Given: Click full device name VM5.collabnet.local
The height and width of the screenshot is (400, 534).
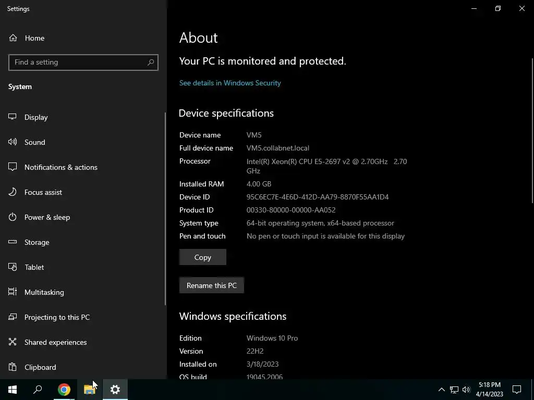Looking at the screenshot, I should click(x=278, y=148).
